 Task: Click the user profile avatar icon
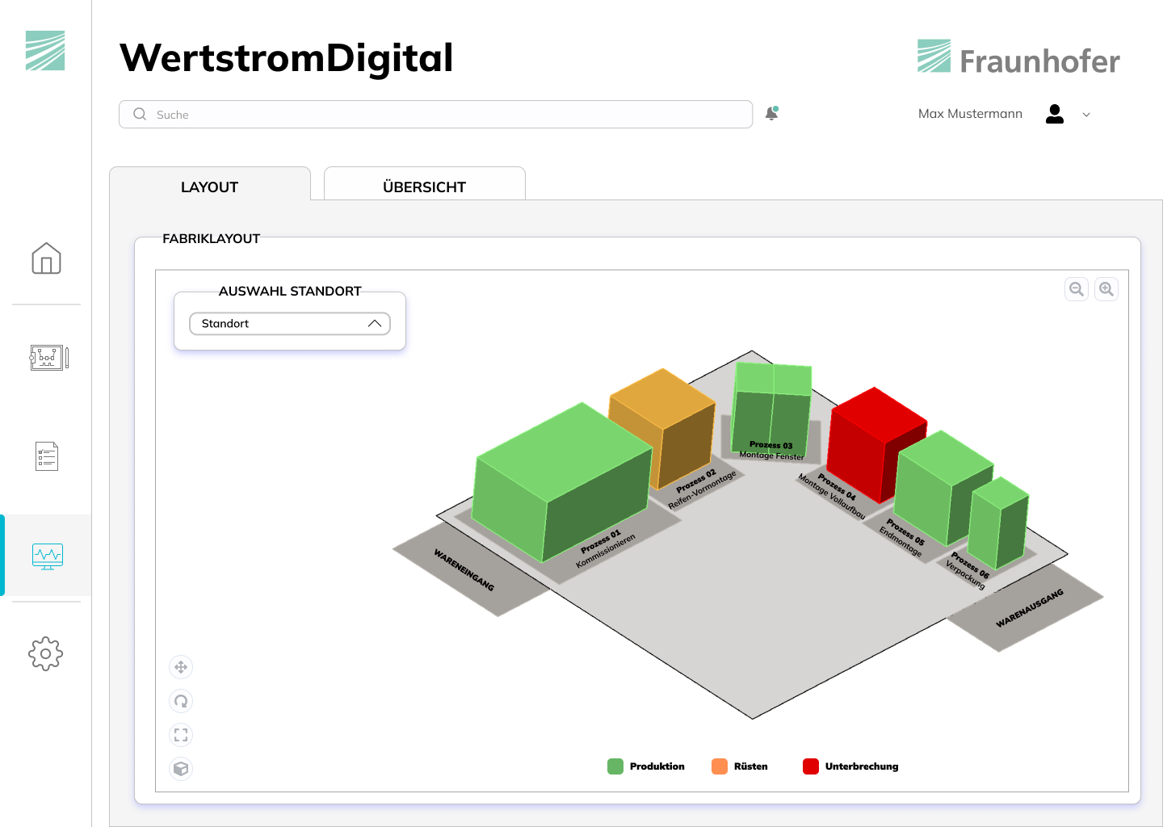[1055, 114]
